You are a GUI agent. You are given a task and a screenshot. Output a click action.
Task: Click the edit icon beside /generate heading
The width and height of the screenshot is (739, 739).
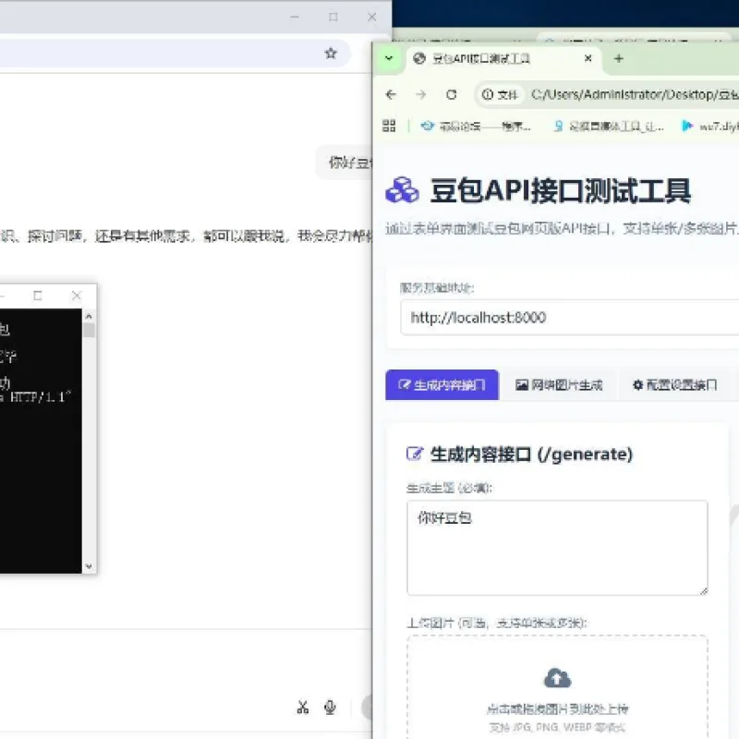click(x=414, y=454)
